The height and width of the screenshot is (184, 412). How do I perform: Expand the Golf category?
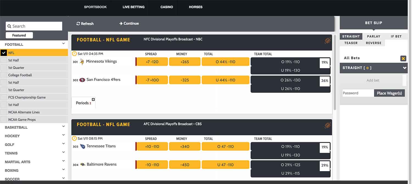(x=63, y=144)
